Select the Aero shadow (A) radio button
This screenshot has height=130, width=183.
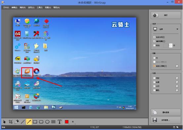[x=154, y=62]
